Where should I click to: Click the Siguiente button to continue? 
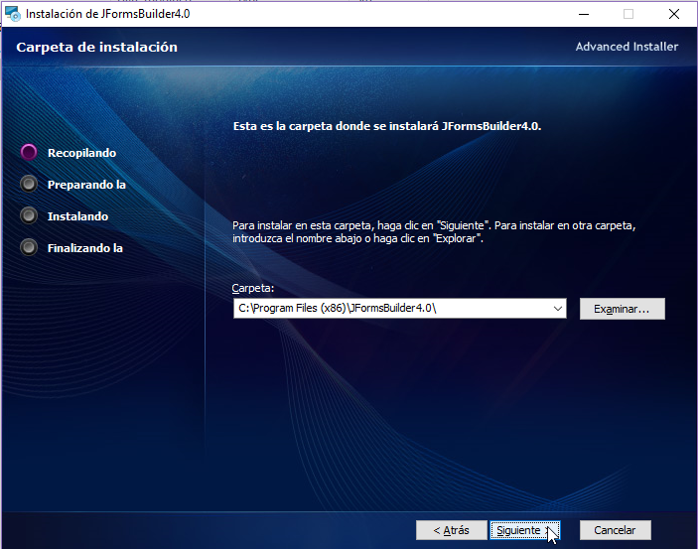tap(525, 530)
